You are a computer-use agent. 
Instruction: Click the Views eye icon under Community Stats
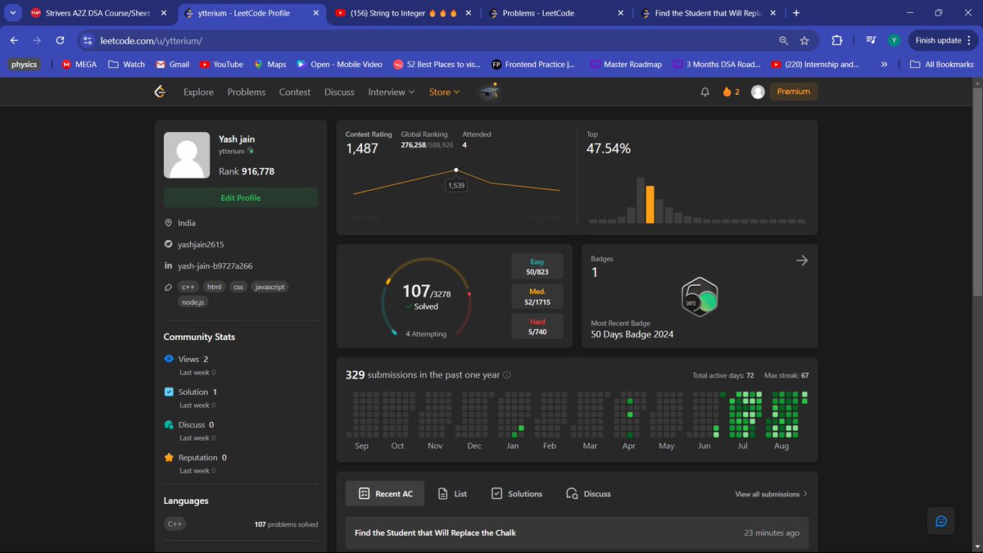point(170,359)
